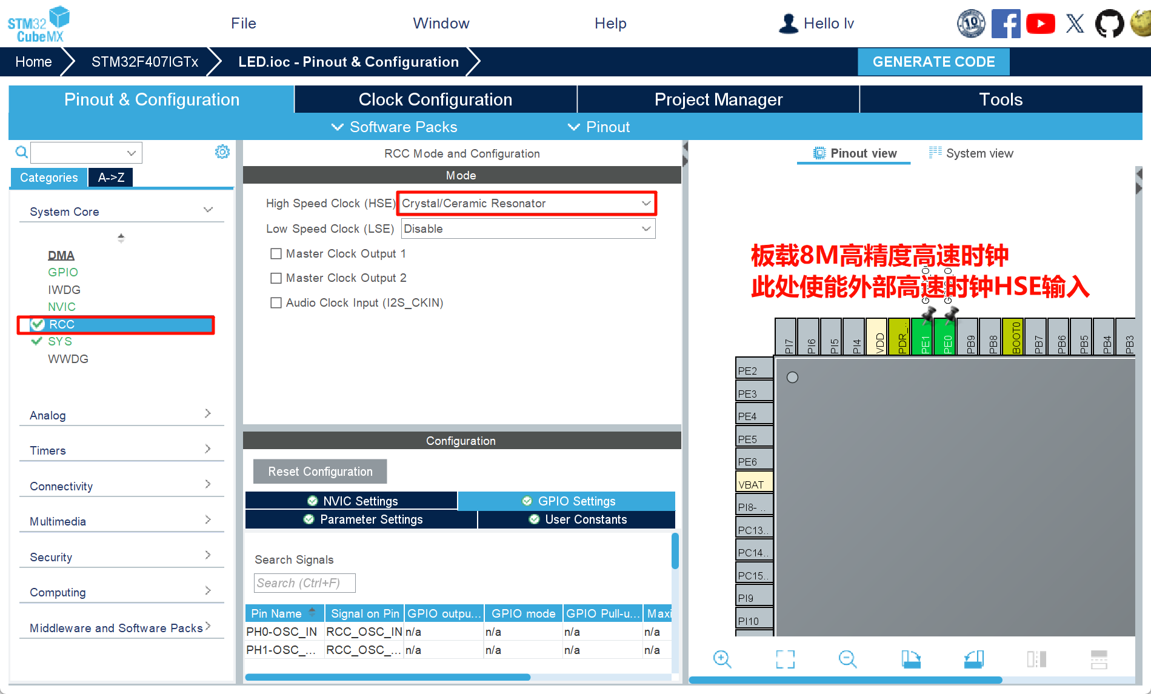
Task: Open the Project Manager tab
Action: tap(718, 99)
